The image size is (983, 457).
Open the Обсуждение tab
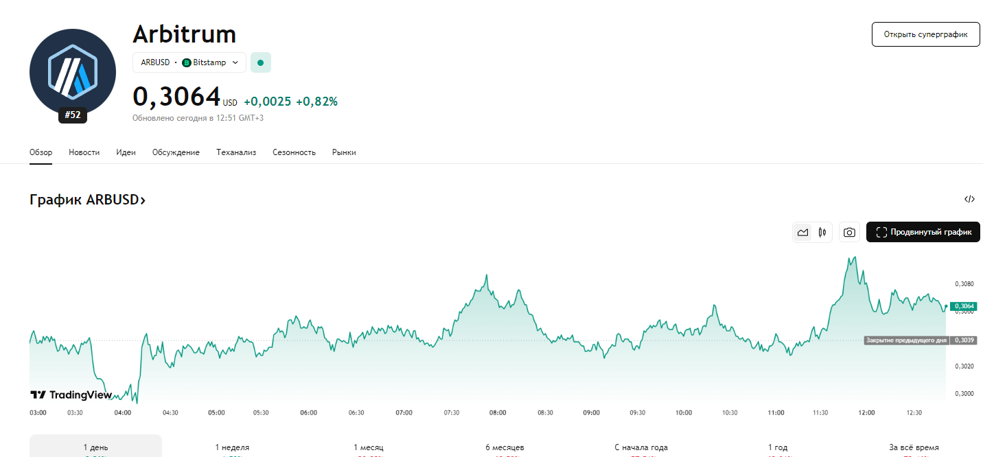pyautogui.click(x=176, y=152)
